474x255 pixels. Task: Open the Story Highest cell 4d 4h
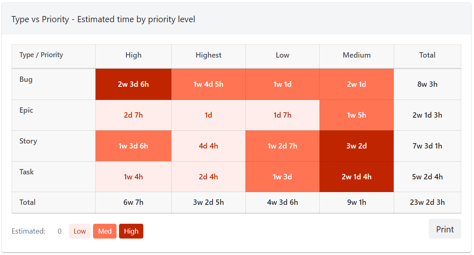tap(208, 146)
